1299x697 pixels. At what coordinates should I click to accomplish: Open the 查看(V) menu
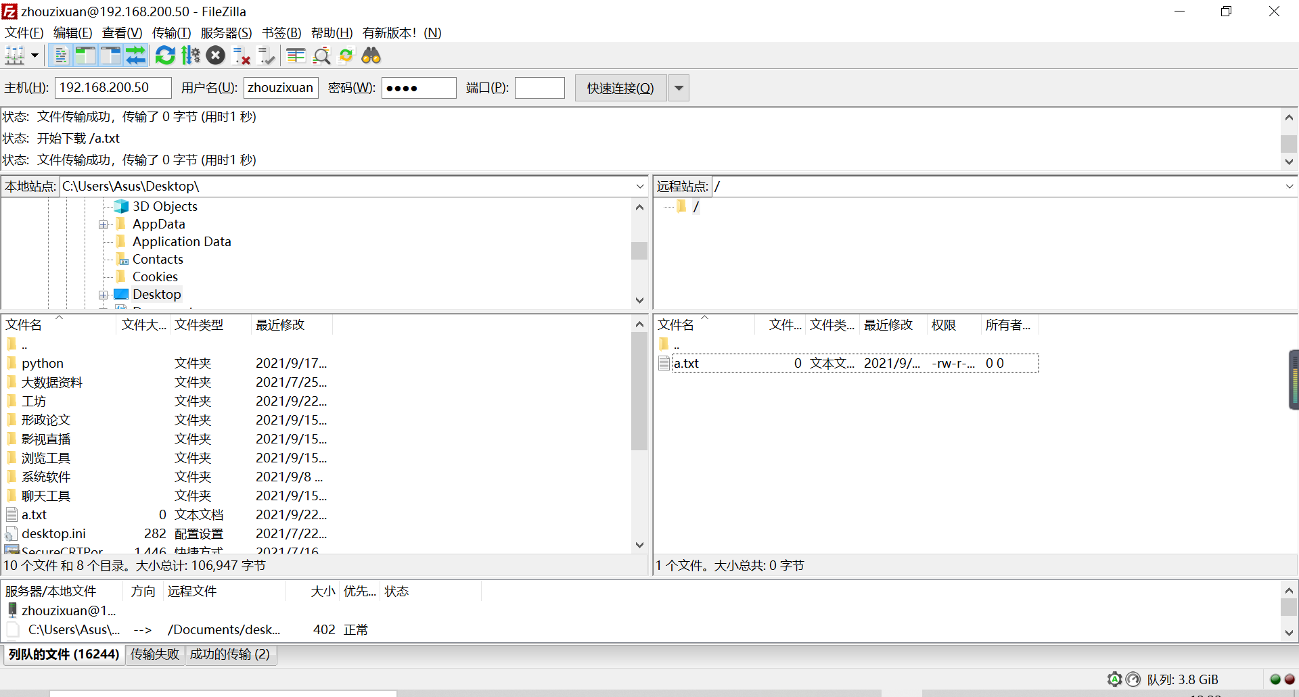click(122, 32)
